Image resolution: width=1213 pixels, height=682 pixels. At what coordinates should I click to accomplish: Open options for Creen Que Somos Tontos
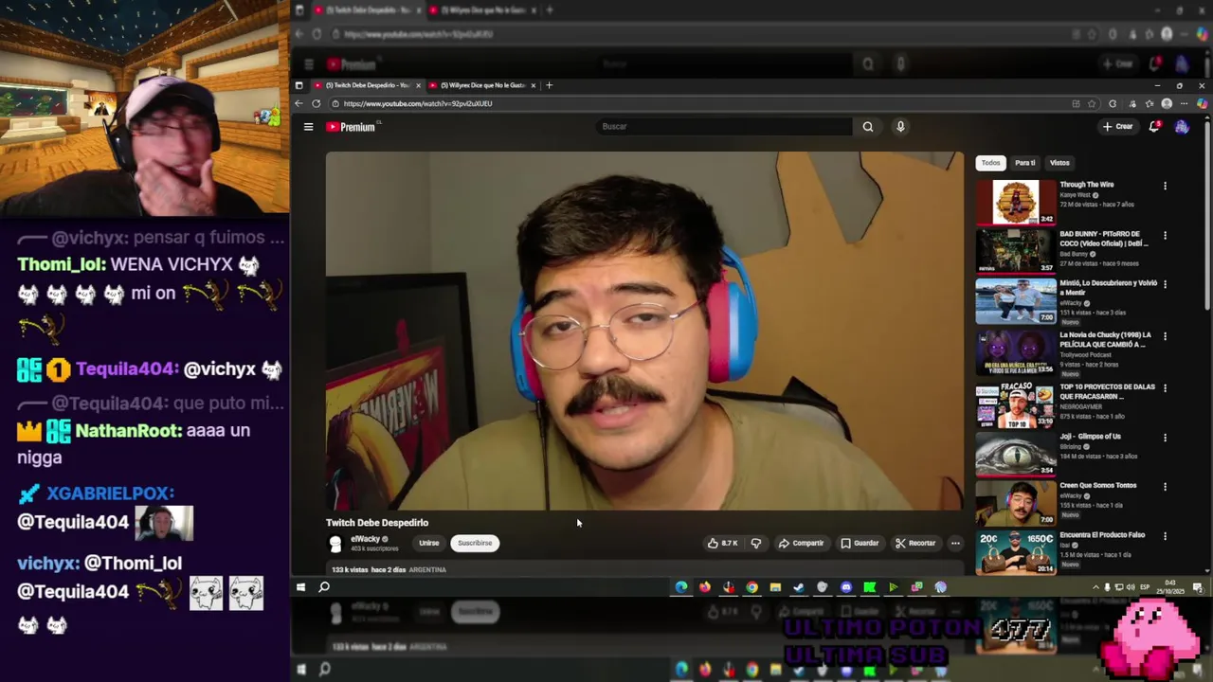tap(1165, 487)
